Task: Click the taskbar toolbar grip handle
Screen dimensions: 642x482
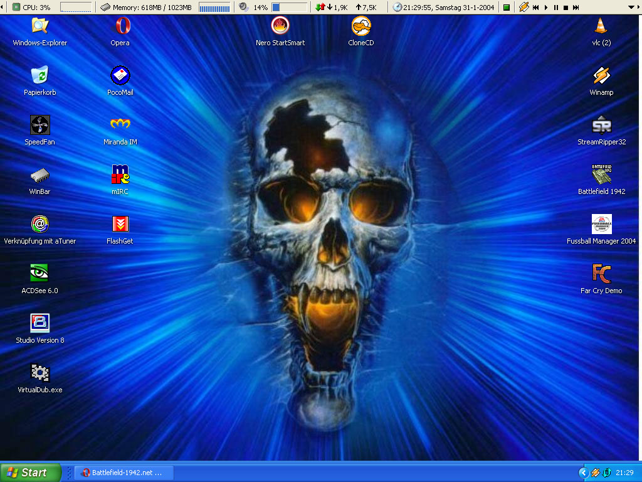Action: pyautogui.click(x=69, y=473)
